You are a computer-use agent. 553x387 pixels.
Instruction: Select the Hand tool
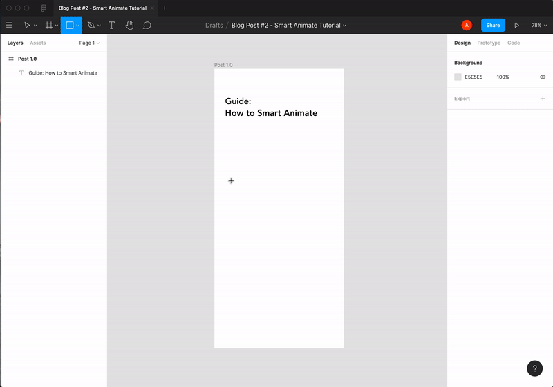click(129, 25)
